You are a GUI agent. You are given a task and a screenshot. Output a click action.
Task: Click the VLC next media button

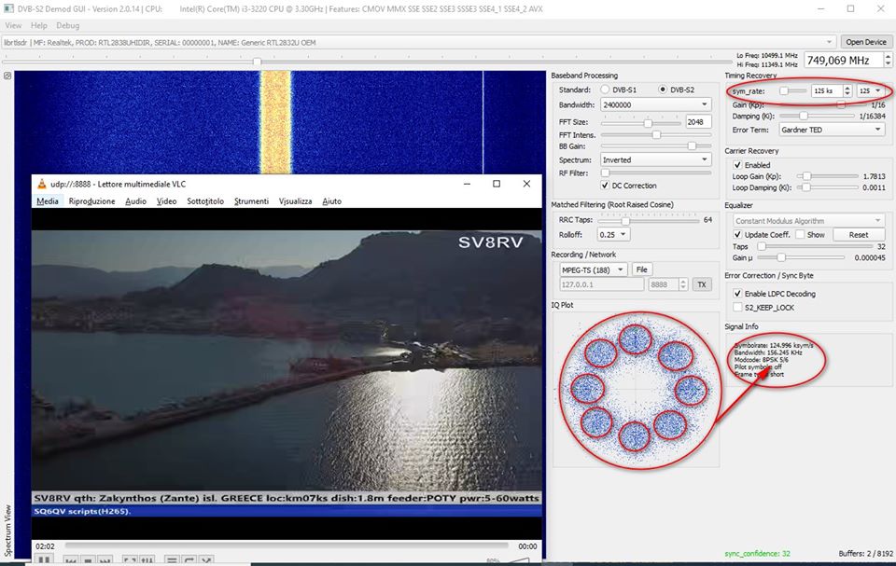(105, 560)
